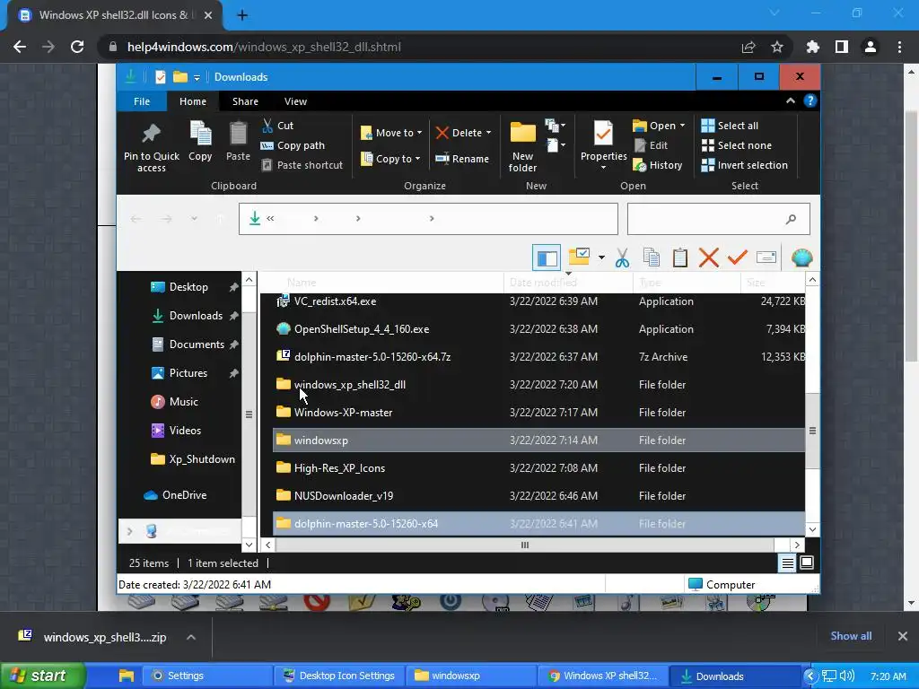Open Xp_Shutdown folder in navigation pane
Image resolution: width=919 pixels, height=689 pixels.
202,459
